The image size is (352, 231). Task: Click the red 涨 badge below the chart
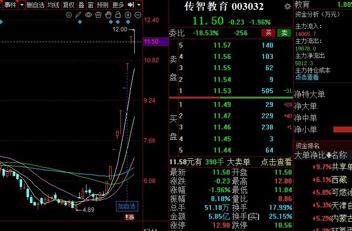click(x=130, y=217)
